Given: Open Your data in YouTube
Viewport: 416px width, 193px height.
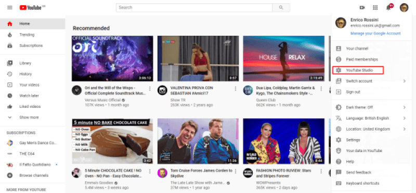Looking at the screenshot, I should 371,151.
